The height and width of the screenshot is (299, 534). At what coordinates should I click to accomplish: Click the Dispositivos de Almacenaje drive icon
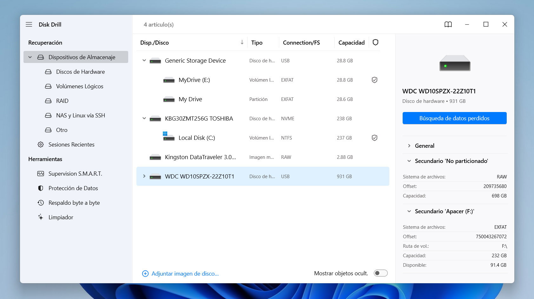coord(41,57)
